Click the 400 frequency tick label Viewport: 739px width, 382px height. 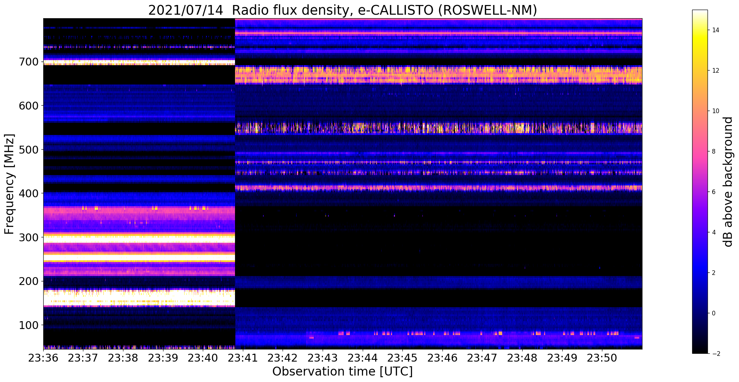[28, 193]
